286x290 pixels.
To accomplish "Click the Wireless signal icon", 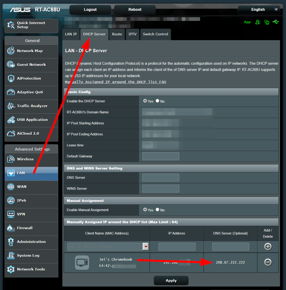I will pyautogui.click(x=11, y=159).
